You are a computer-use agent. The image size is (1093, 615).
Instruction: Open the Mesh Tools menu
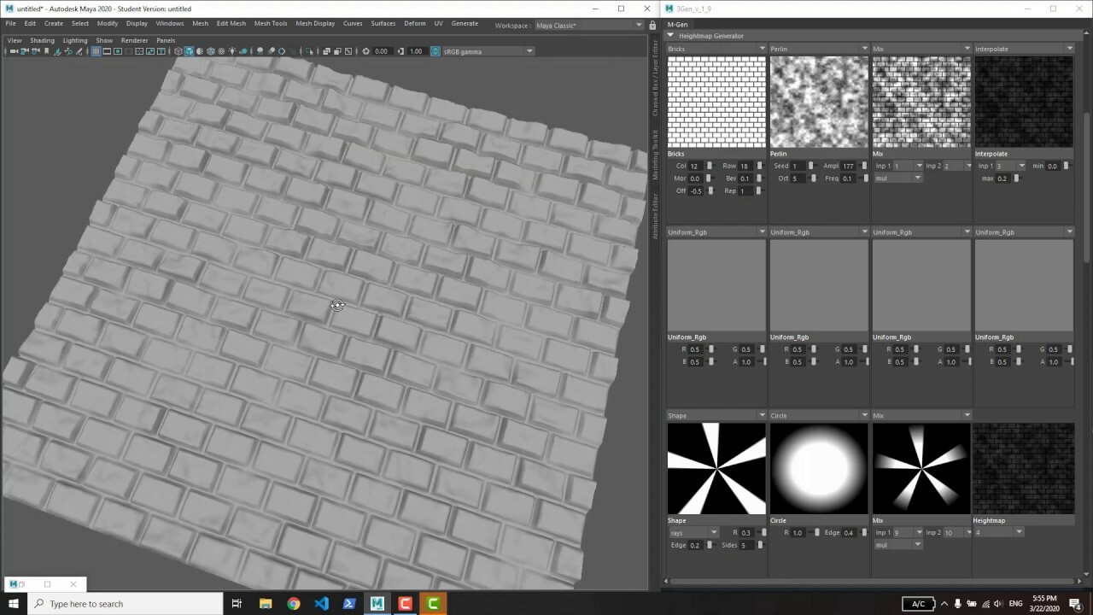click(x=270, y=23)
